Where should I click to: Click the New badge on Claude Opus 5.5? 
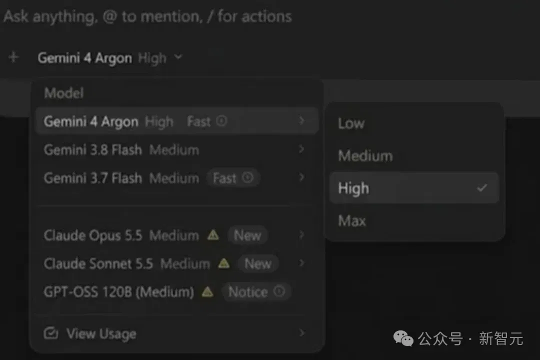(247, 235)
